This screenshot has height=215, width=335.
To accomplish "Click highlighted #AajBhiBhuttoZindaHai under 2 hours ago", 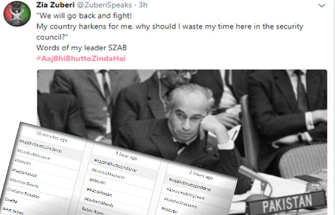I will point(190,184).
